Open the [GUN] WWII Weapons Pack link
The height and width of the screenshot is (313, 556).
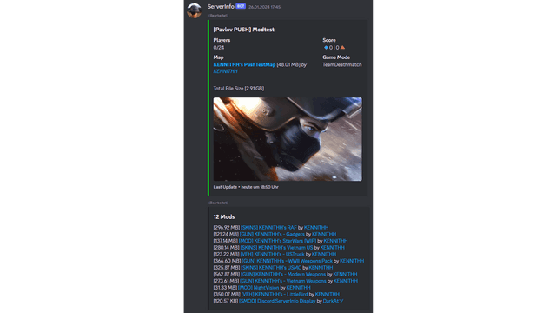287,261
